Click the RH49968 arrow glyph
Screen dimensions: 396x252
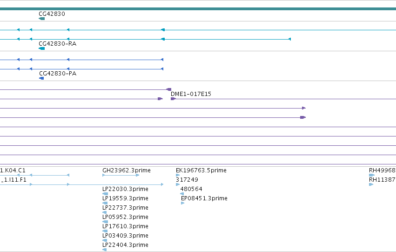tap(372, 175)
